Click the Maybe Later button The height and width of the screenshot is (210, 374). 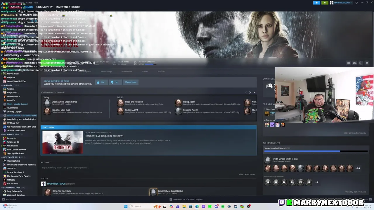pos(130,82)
